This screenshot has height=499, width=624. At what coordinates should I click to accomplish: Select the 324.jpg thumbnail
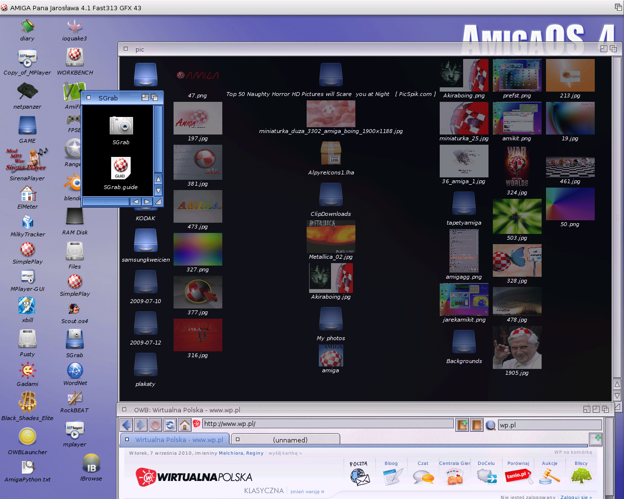517,166
